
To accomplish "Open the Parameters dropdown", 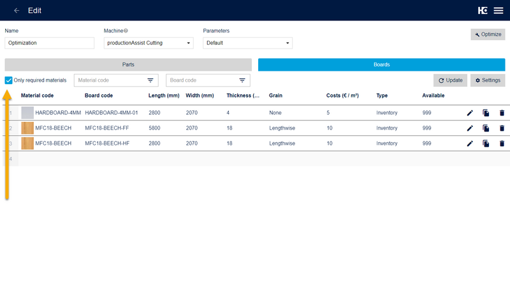I will (248, 43).
